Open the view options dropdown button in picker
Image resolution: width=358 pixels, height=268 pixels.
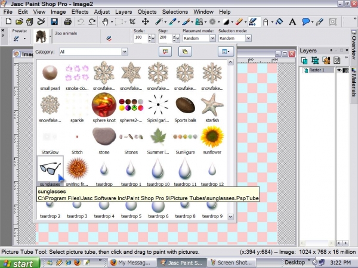point(226,52)
